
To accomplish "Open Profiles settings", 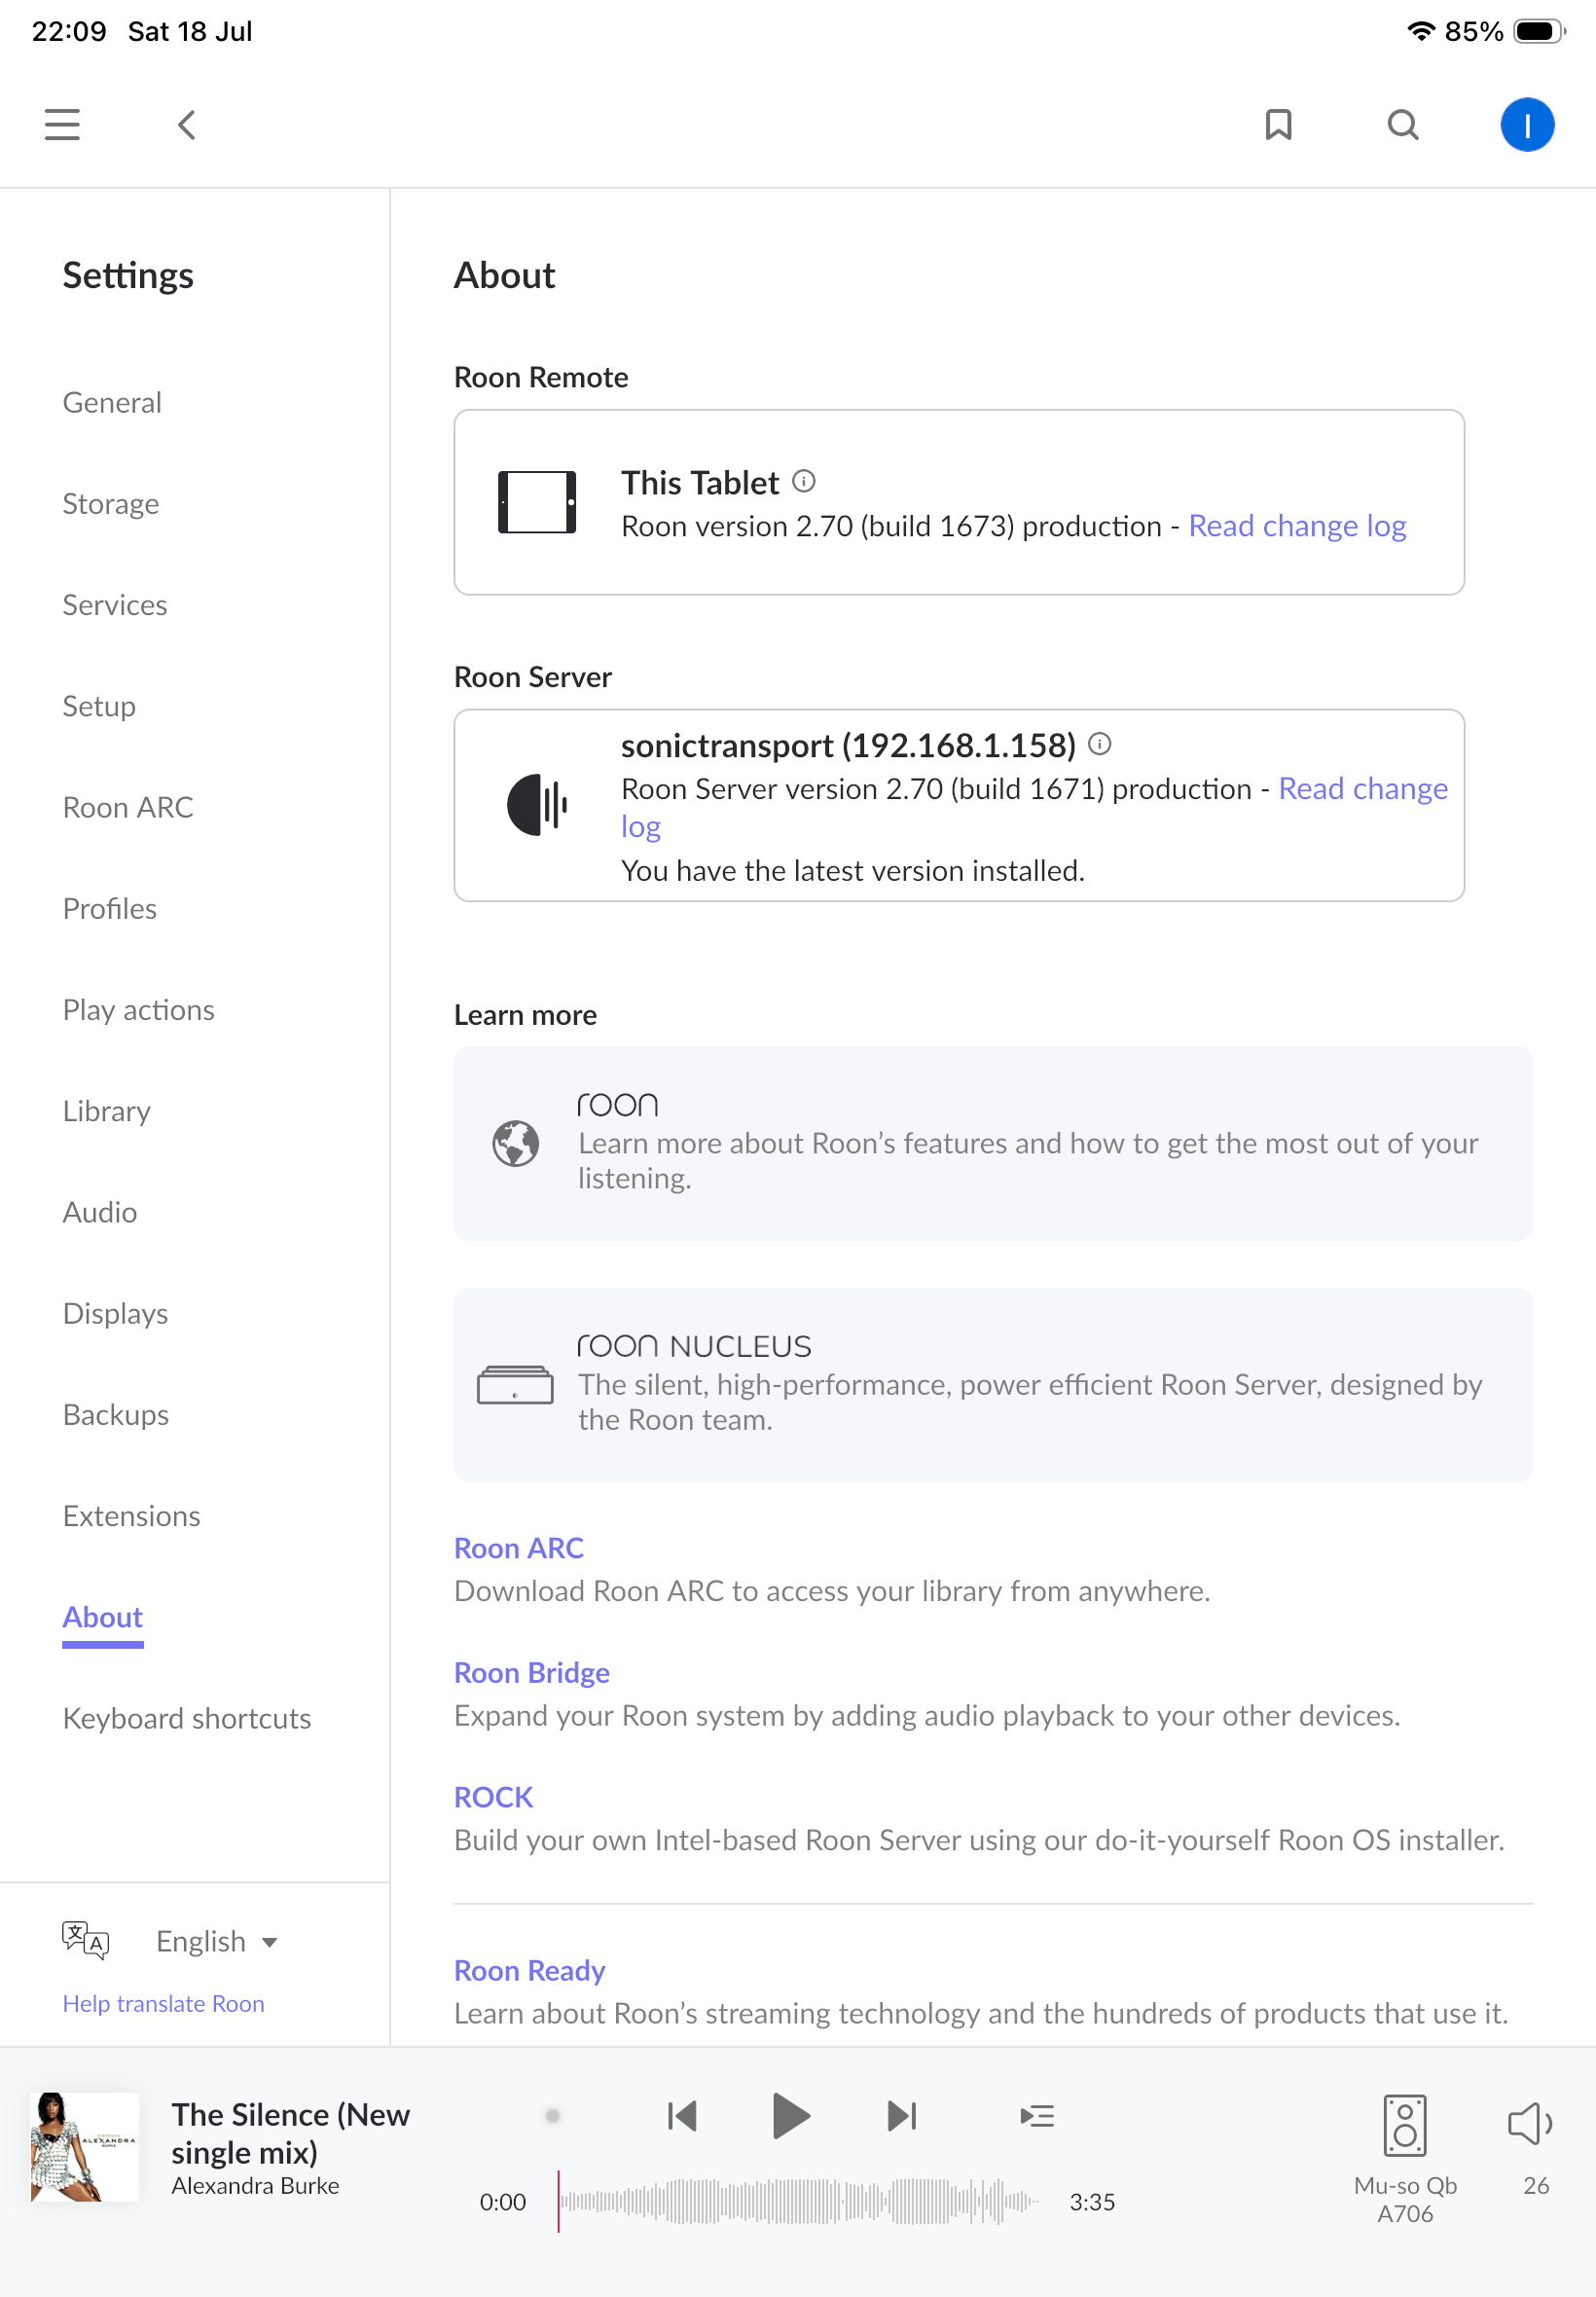I will (110, 908).
